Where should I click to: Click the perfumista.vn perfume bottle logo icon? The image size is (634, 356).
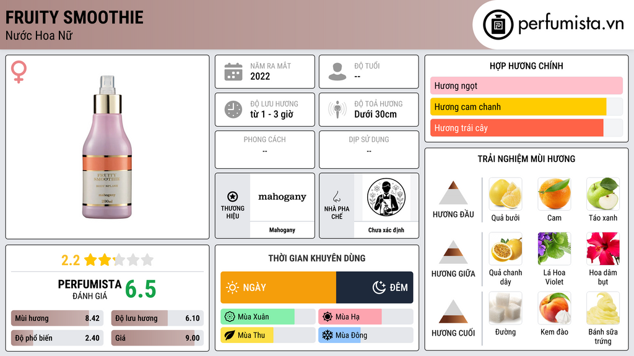point(498,25)
